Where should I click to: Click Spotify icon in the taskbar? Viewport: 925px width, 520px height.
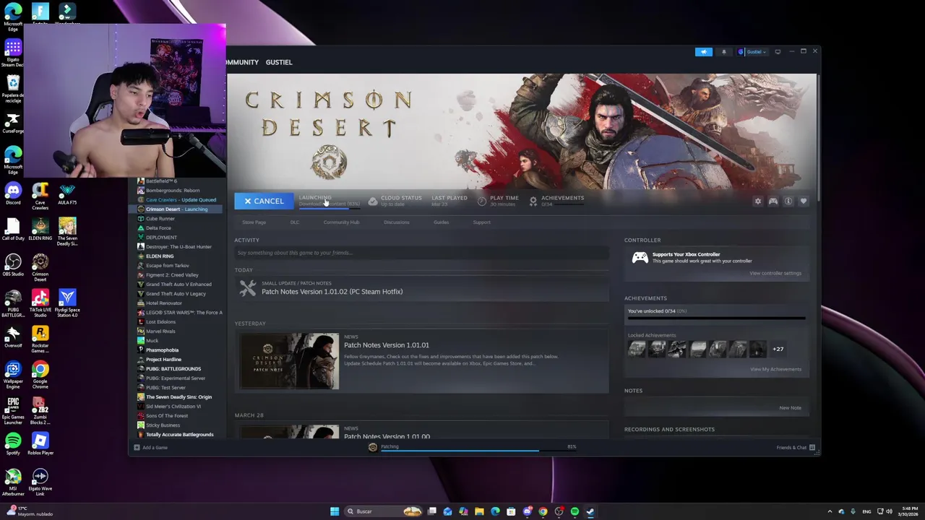[x=575, y=511]
